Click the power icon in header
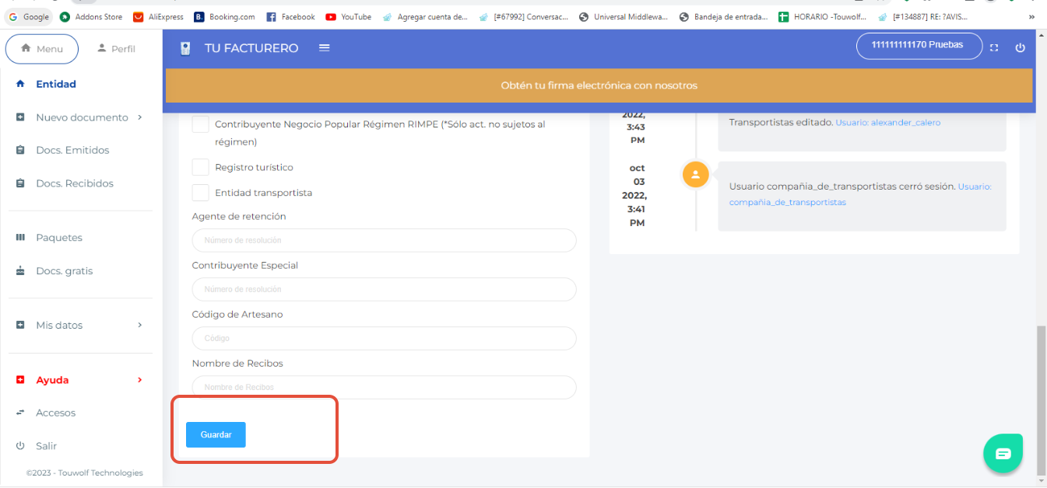Image resolution: width=1047 pixels, height=488 pixels. 1021,48
